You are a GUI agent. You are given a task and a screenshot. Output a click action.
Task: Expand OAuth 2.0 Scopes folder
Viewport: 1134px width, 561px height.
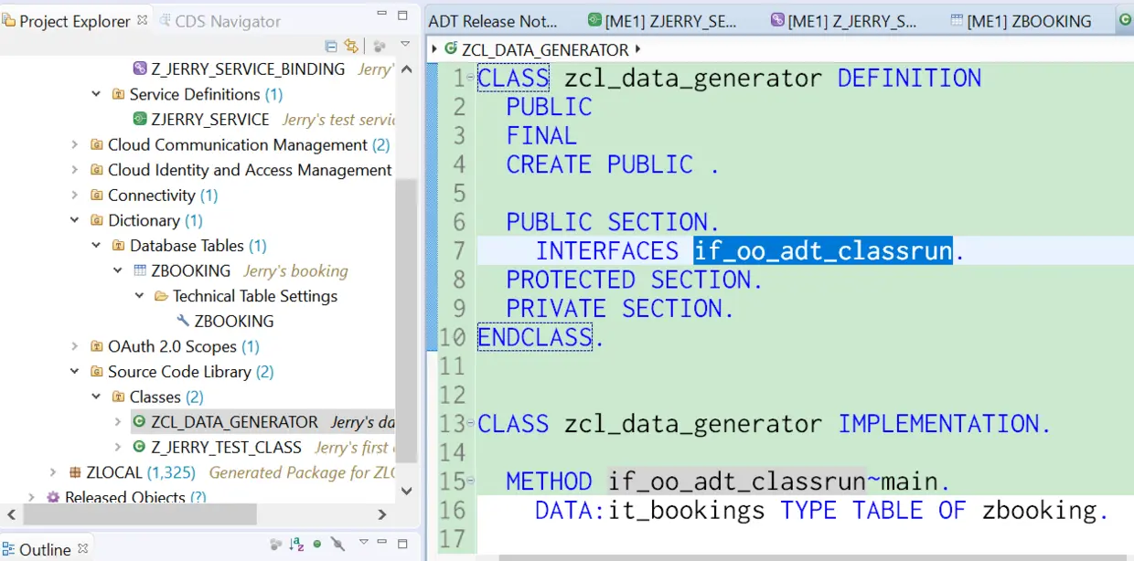point(75,346)
